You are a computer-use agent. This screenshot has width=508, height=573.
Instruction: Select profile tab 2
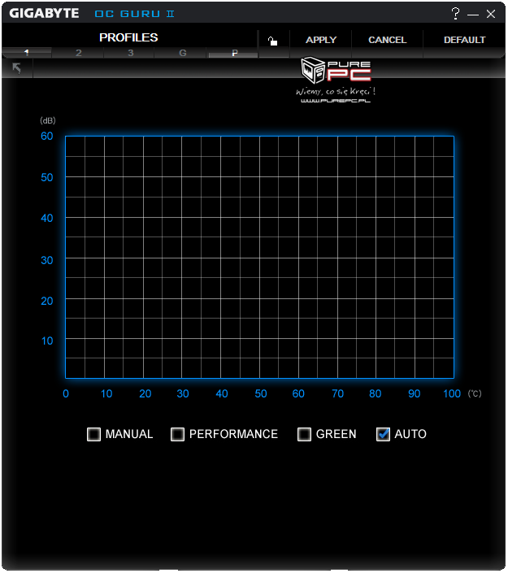(x=78, y=53)
